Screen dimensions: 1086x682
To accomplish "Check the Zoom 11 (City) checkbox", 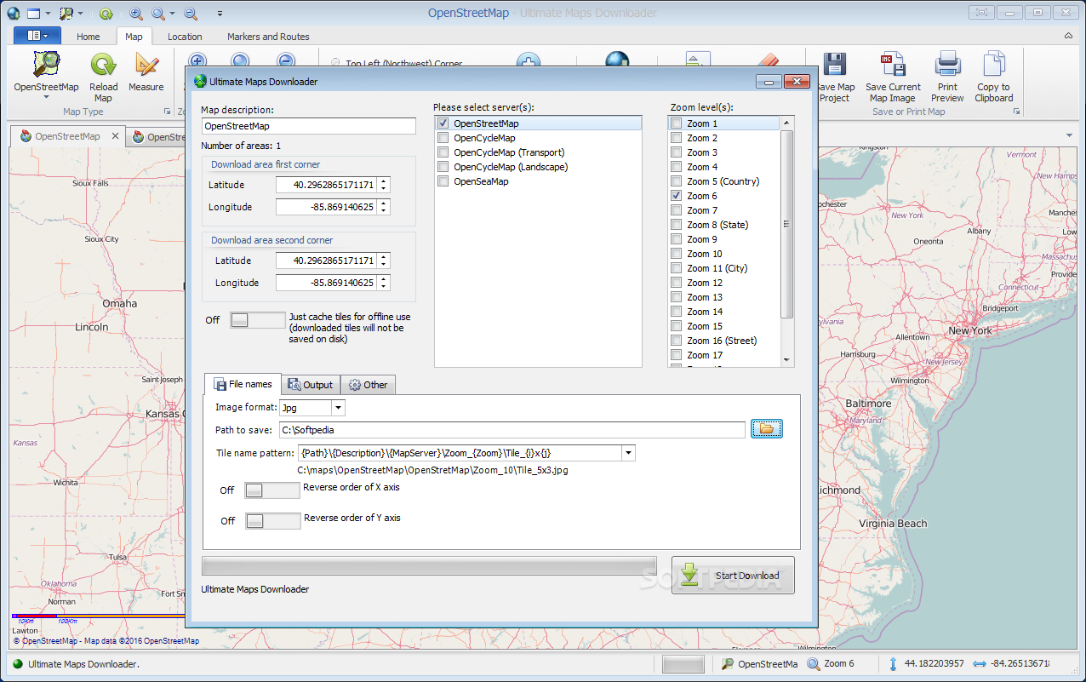I will [676, 268].
